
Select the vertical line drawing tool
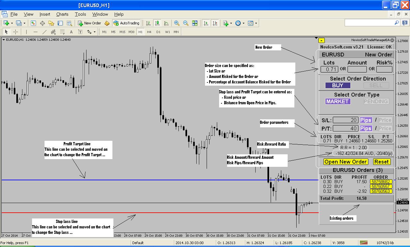pos(26,32)
